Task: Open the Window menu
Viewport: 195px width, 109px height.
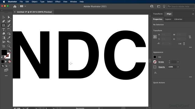Action: click(x=73, y=2)
